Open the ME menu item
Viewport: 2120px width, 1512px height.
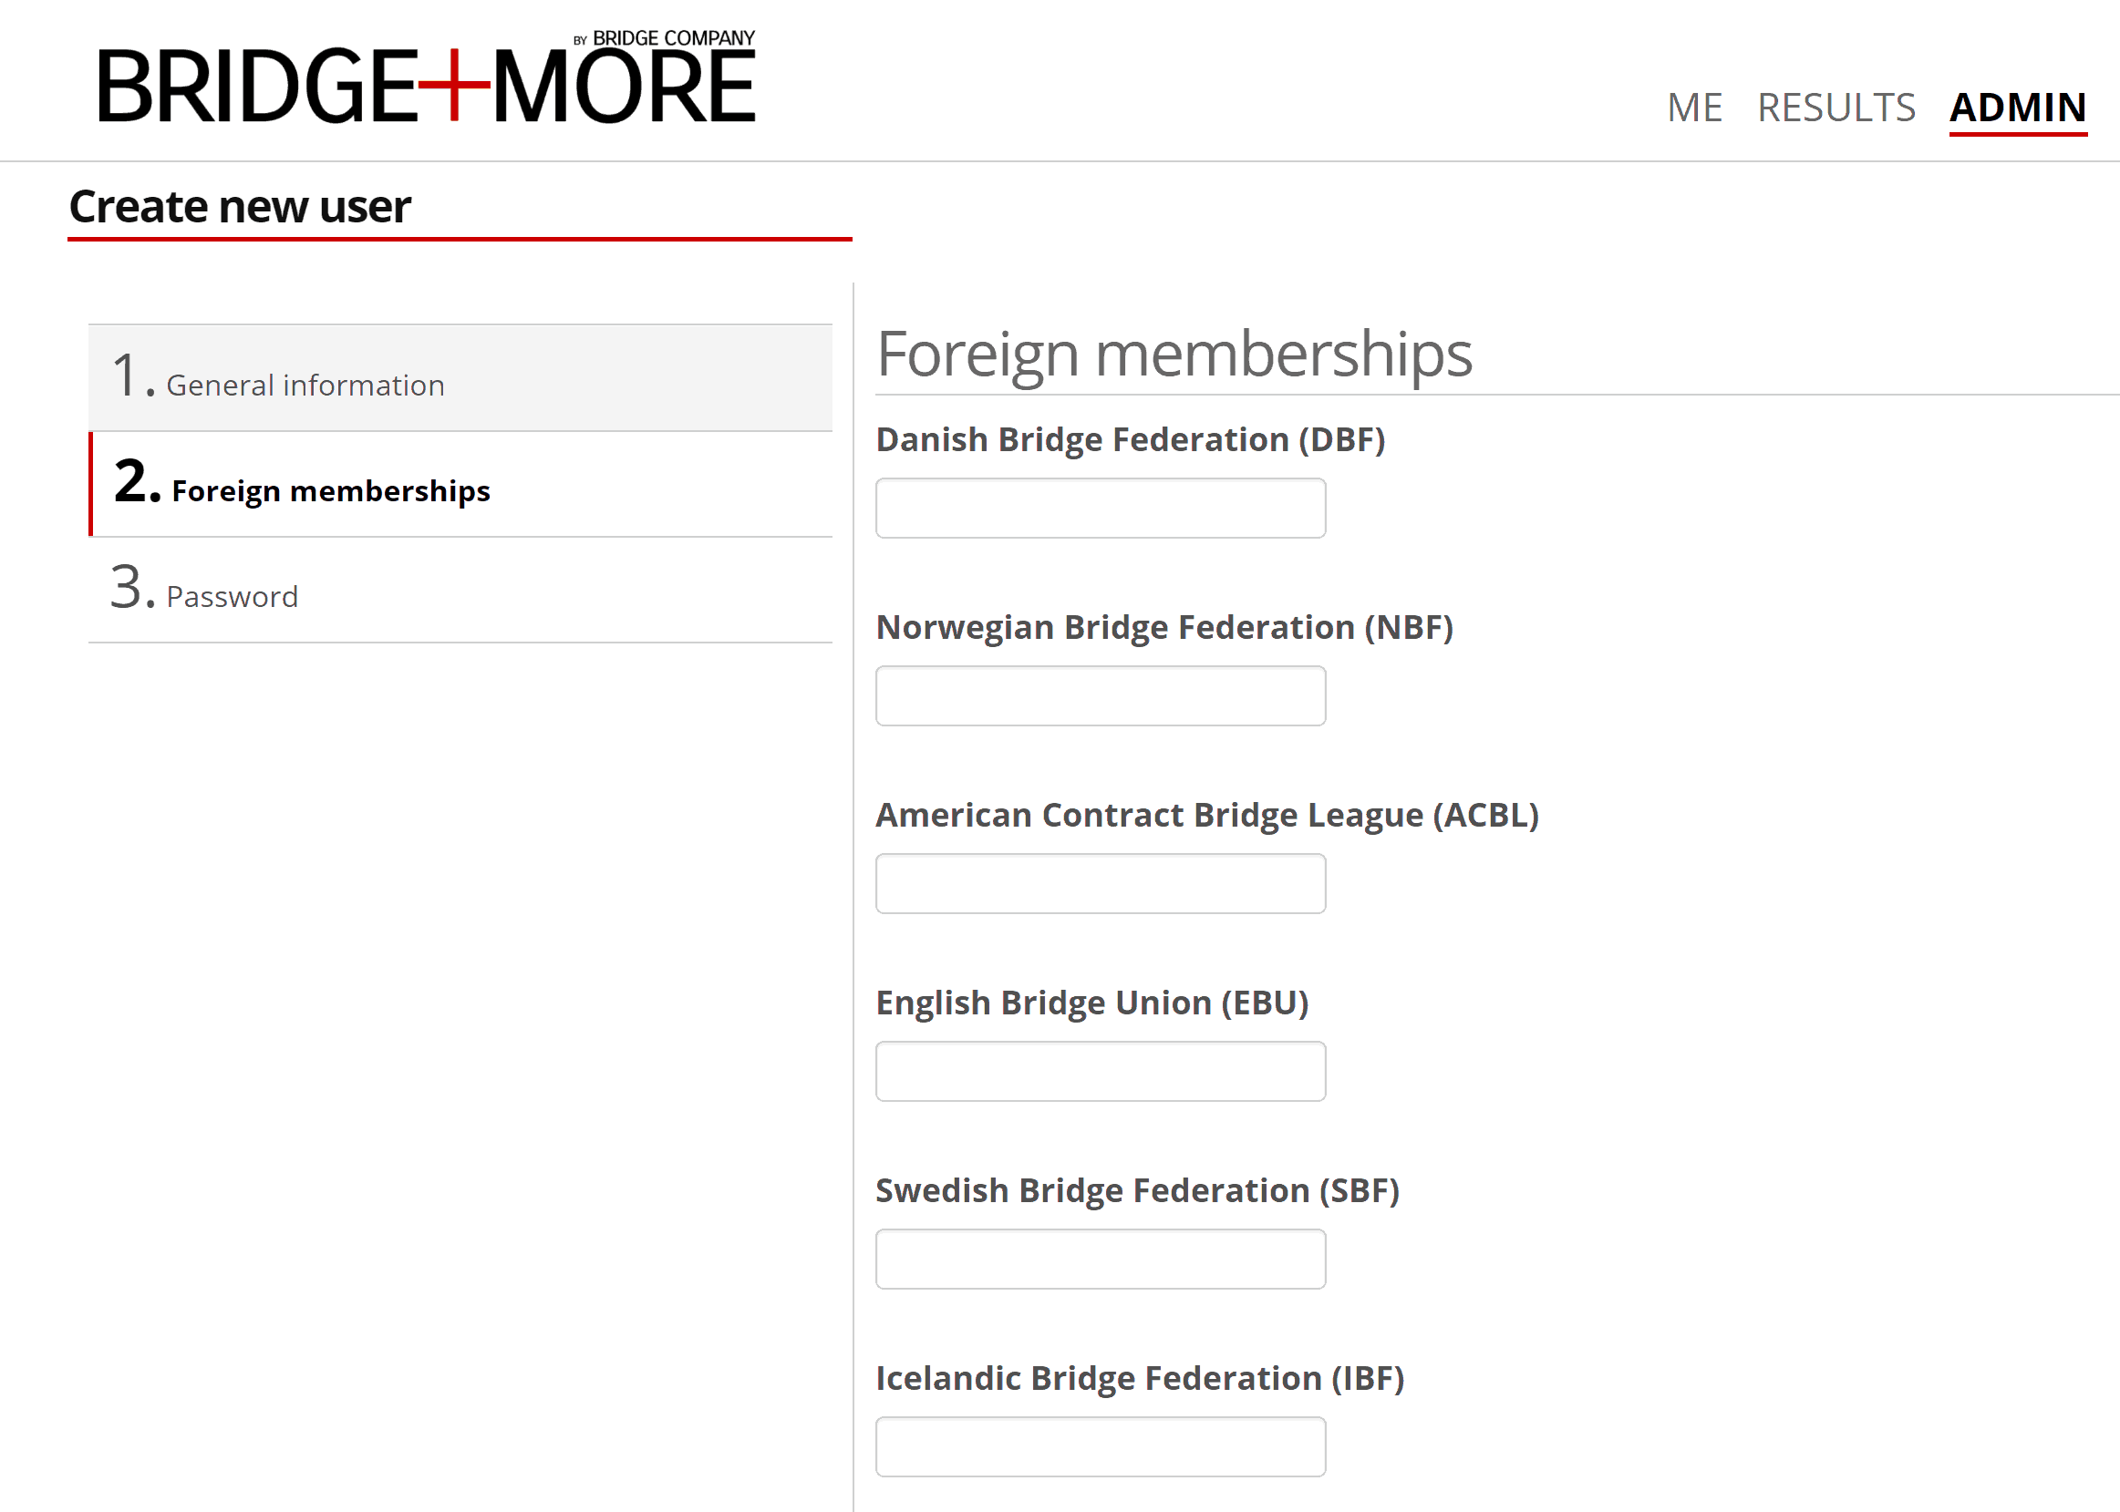coord(1694,108)
